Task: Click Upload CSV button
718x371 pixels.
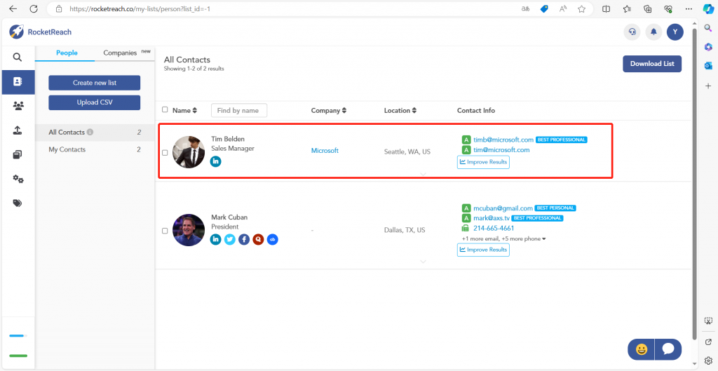Action: 95,102
